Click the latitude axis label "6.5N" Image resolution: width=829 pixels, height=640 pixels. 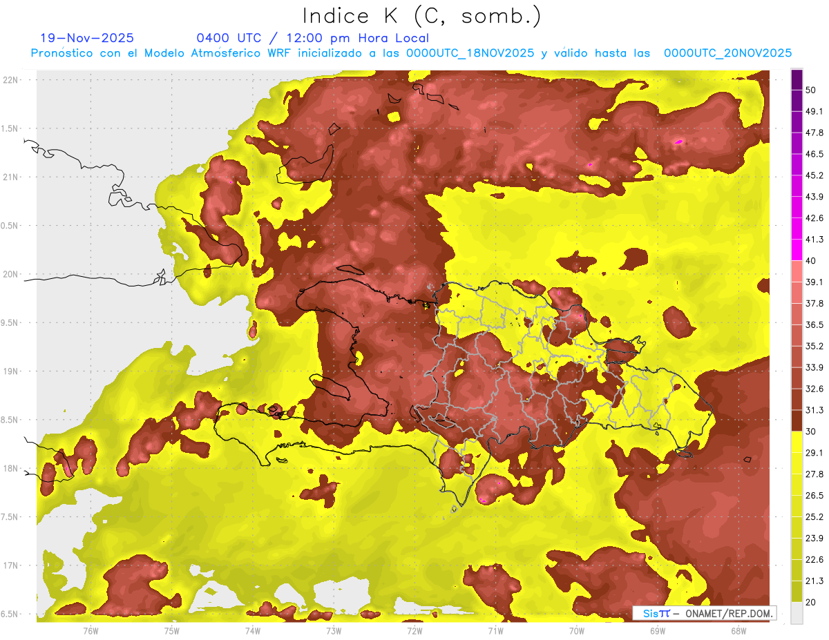[x=10, y=614]
